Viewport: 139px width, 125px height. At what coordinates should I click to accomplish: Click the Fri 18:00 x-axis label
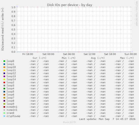28,54
